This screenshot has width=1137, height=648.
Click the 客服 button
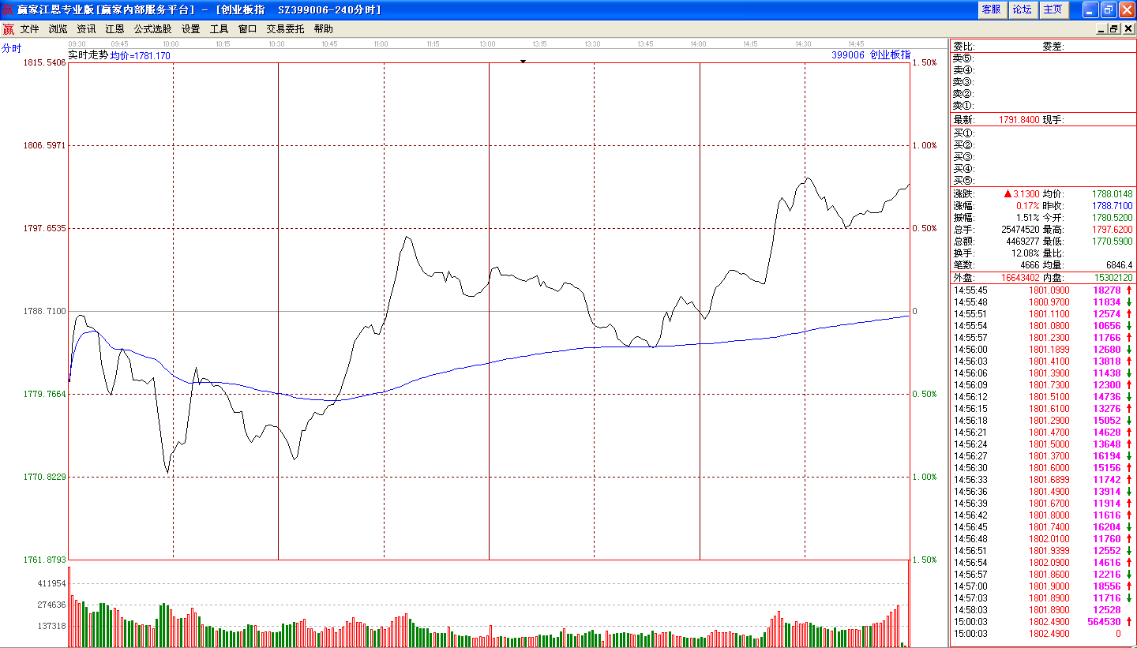(991, 9)
